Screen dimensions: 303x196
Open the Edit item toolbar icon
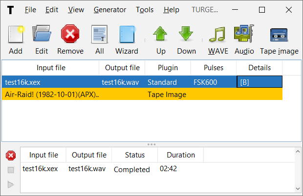coord(42,36)
